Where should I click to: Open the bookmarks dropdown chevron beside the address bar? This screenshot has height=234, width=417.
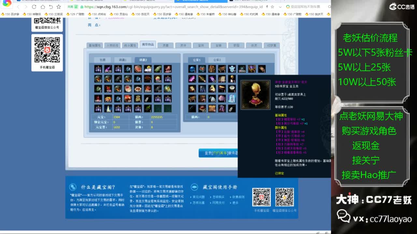280,6
